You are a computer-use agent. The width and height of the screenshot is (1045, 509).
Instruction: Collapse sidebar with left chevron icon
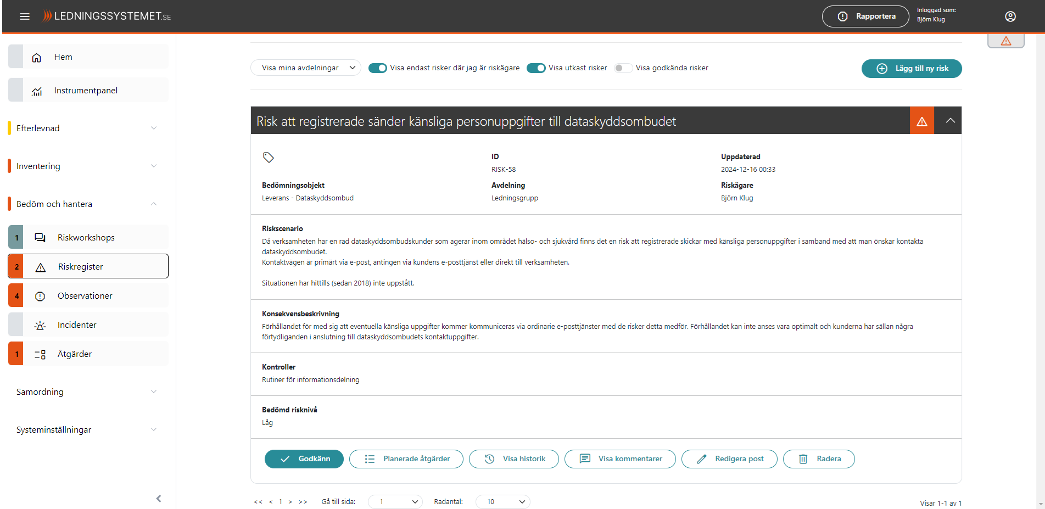pos(159,499)
